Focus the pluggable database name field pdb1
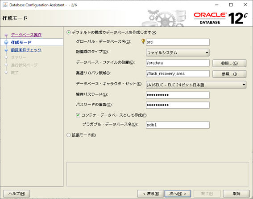Image resolution: width=253 pixels, height=199 pixels. [178, 125]
